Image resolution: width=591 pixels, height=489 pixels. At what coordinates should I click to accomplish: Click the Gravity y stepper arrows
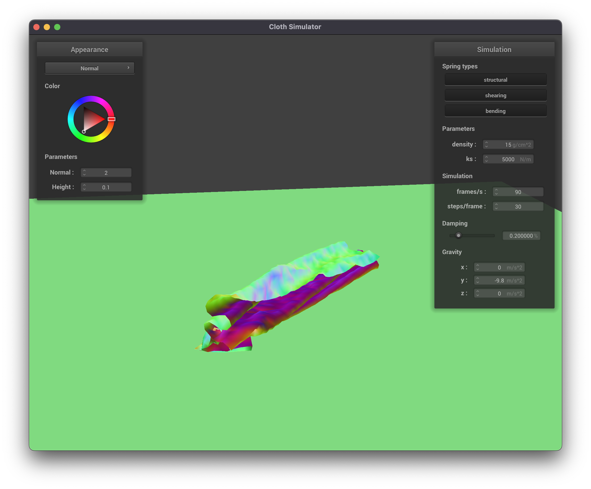point(478,280)
